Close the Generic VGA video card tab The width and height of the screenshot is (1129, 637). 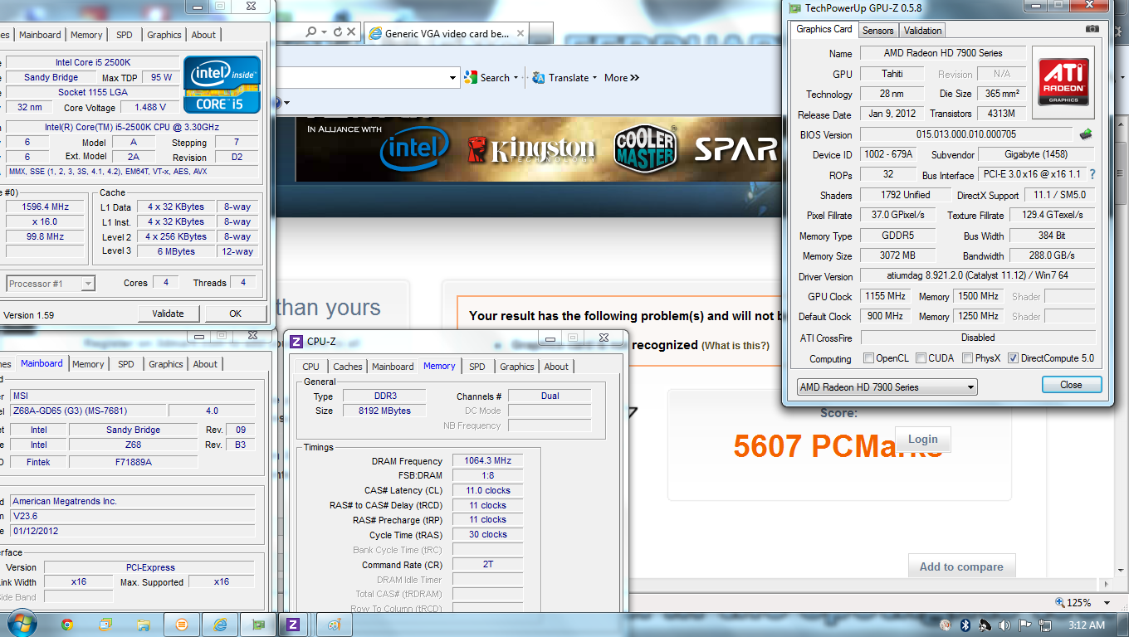point(521,34)
